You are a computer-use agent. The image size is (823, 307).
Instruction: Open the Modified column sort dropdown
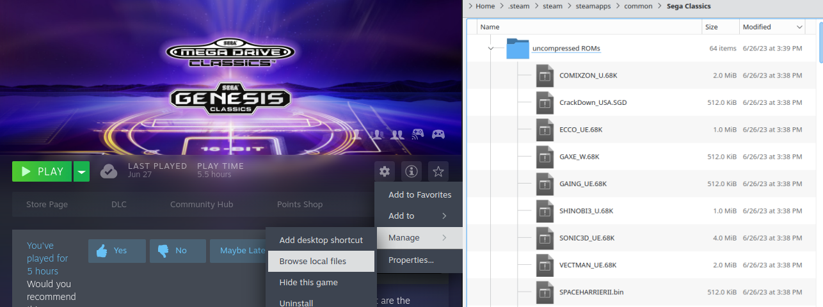coord(799,27)
